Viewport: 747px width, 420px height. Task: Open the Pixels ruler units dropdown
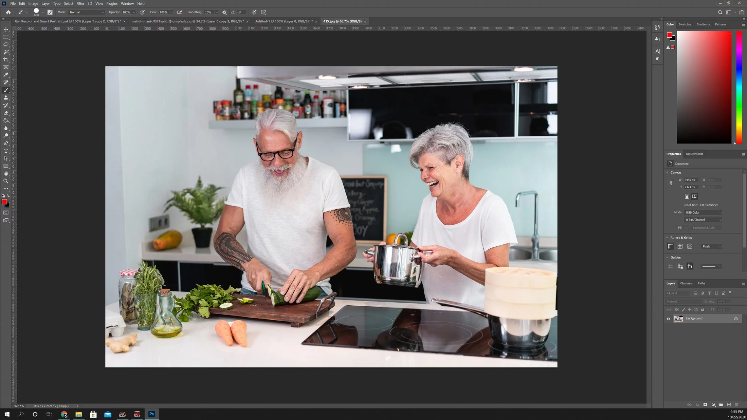coord(711,247)
